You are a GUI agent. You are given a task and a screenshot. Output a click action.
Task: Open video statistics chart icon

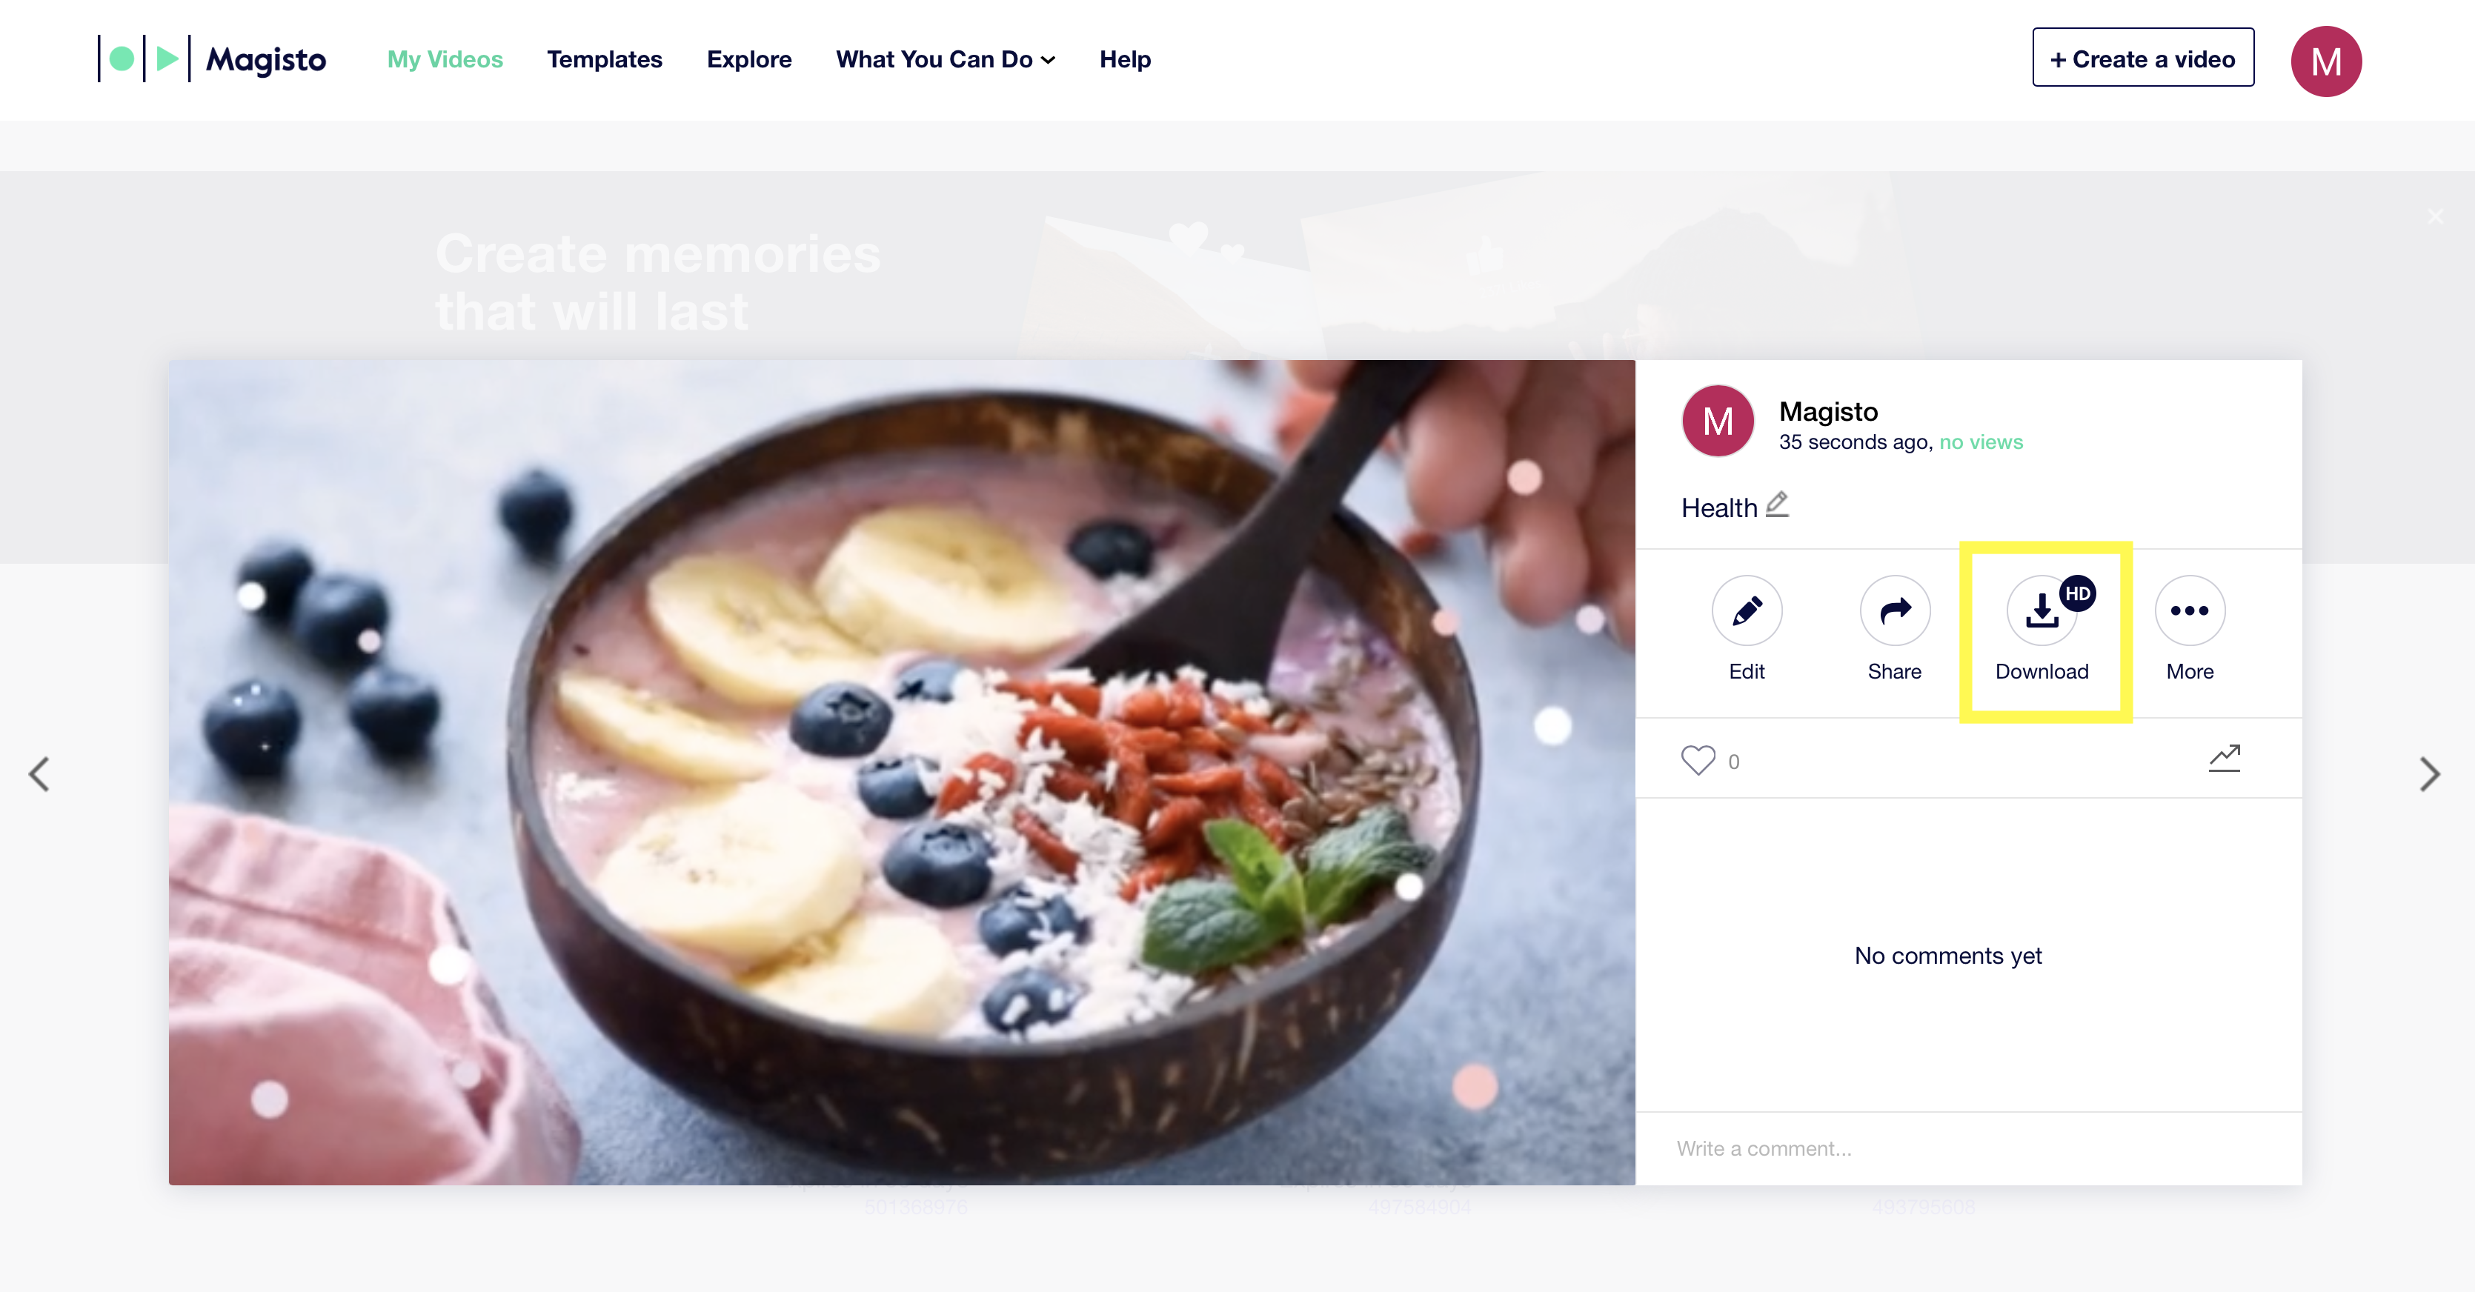tap(2225, 758)
